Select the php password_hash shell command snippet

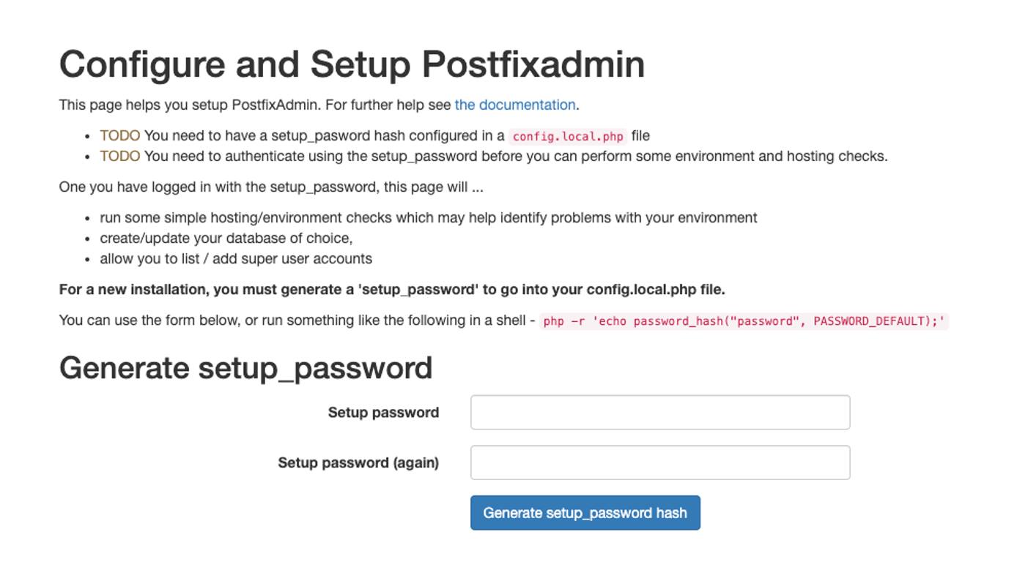pos(744,322)
